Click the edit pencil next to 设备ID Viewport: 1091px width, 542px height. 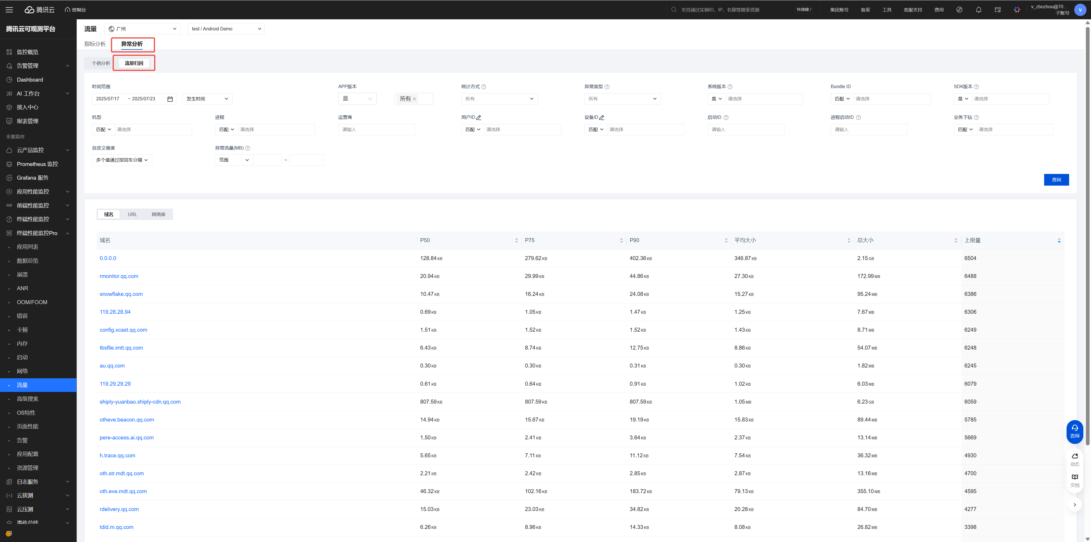pyautogui.click(x=601, y=117)
